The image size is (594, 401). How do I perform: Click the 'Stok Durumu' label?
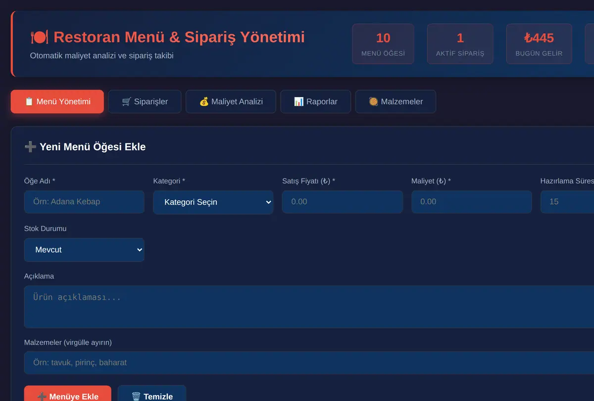pyautogui.click(x=46, y=228)
